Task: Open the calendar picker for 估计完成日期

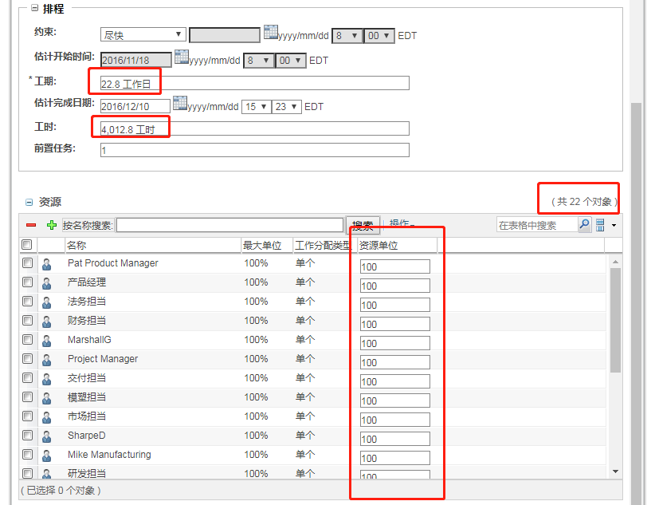Action: 180,105
